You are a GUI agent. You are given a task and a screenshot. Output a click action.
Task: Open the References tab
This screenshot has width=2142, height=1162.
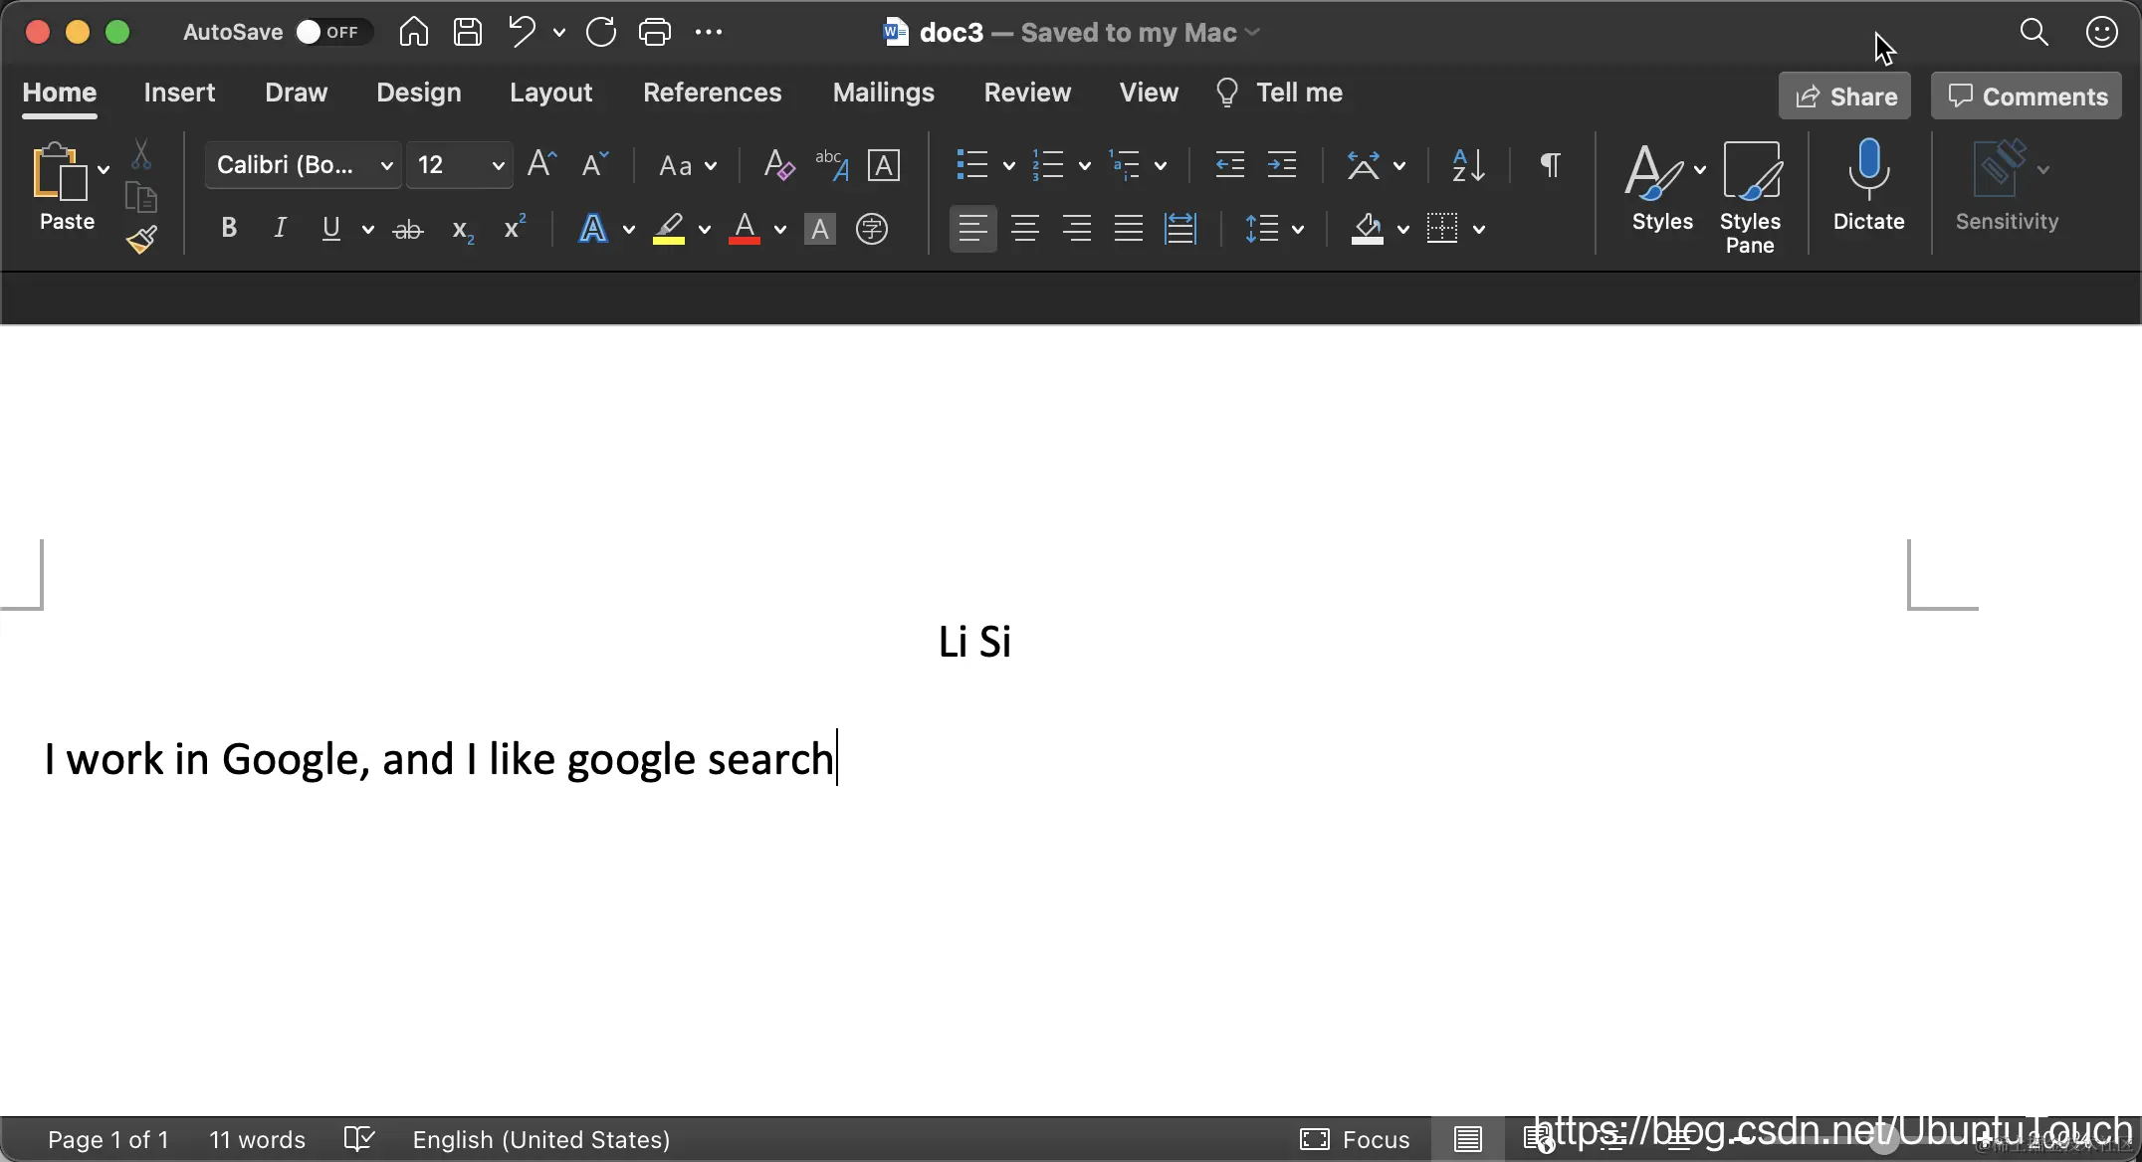click(712, 93)
